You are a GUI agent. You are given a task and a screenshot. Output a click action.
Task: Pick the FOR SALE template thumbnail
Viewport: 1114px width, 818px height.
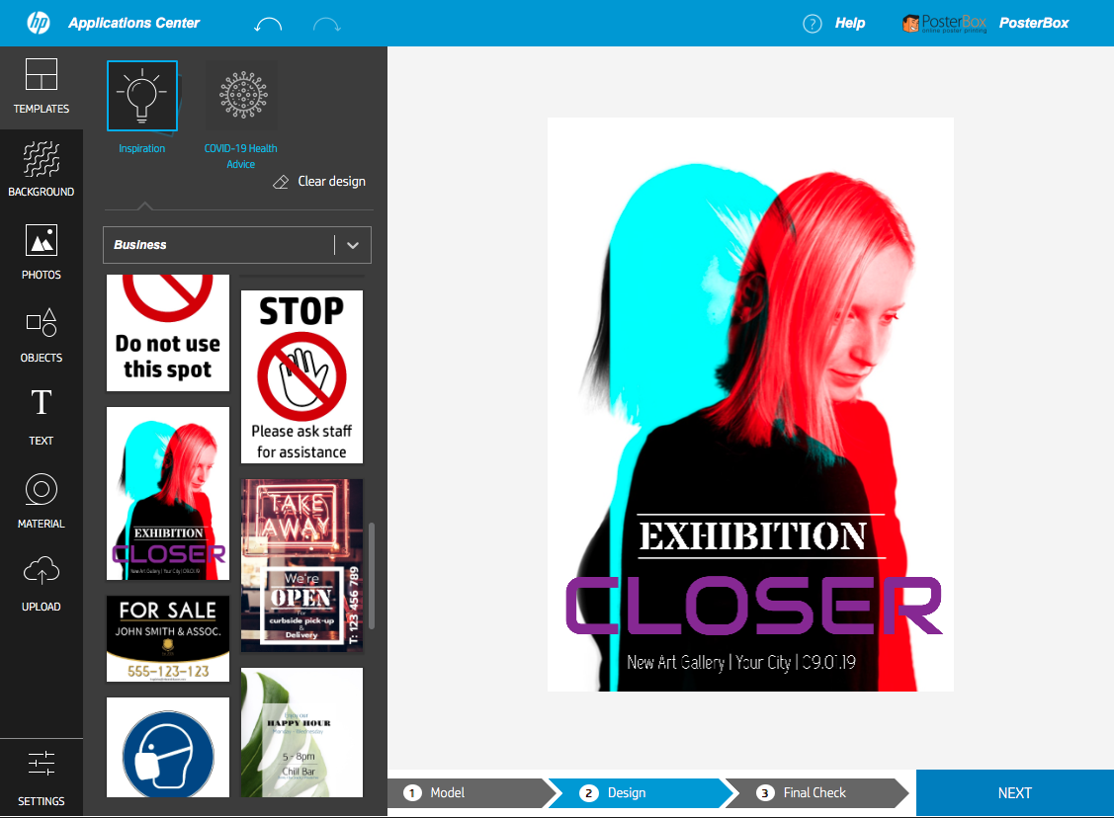168,638
